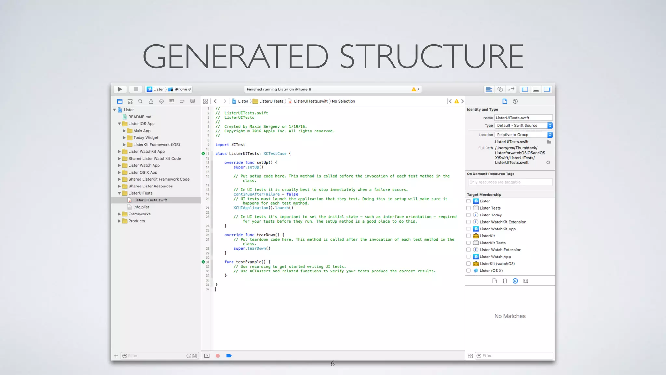This screenshot has height=375, width=666.
Task: Click the red record UI test button
Action: click(218, 356)
